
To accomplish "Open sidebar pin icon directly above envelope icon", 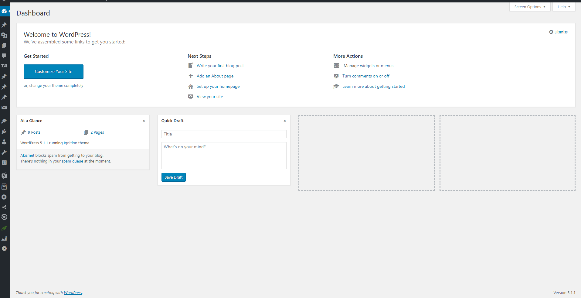I will pyautogui.click(x=4, y=97).
